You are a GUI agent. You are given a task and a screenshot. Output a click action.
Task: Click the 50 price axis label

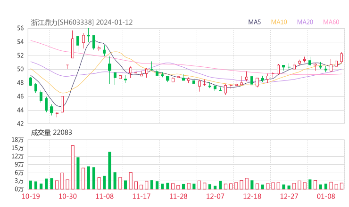[20, 69]
